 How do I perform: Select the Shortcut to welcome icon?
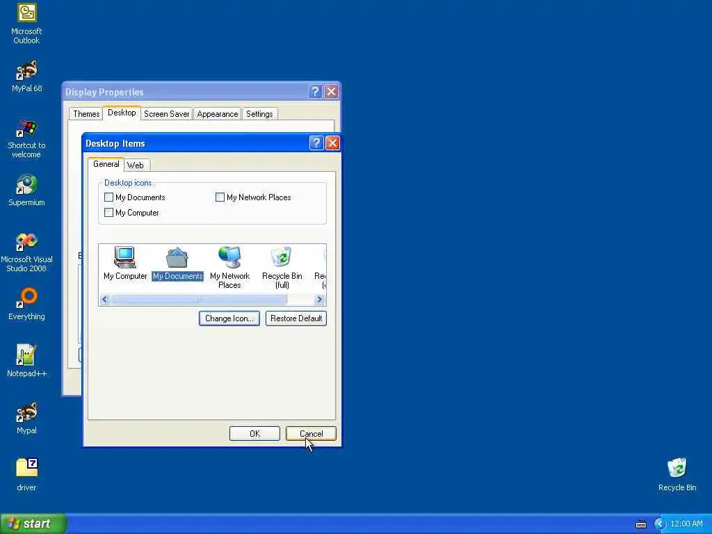click(x=26, y=138)
